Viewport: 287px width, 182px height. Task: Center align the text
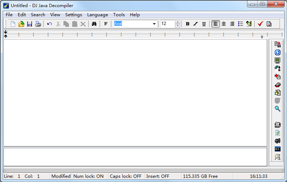tap(224, 24)
